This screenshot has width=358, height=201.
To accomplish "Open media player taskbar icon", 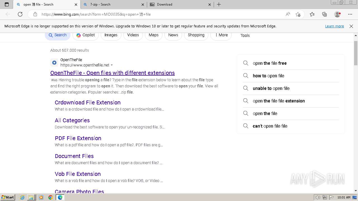I will (x=41, y=197).
